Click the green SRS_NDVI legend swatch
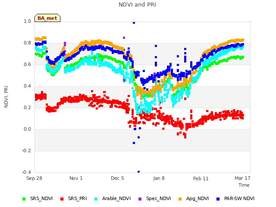This screenshot has width=276, height=207. [x=24, y=199]
